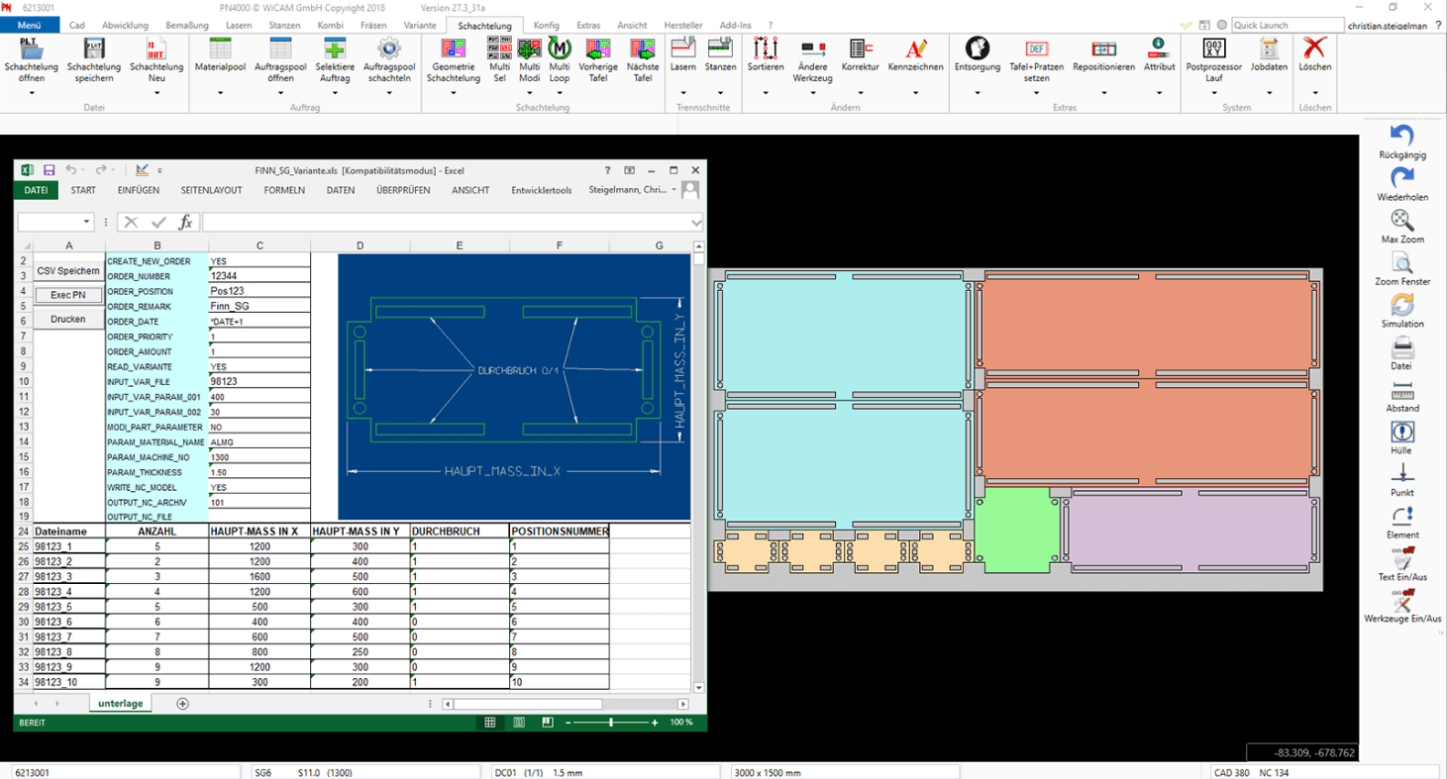
Task: Click the Schachtelung speichern icon
Action: 94,48
